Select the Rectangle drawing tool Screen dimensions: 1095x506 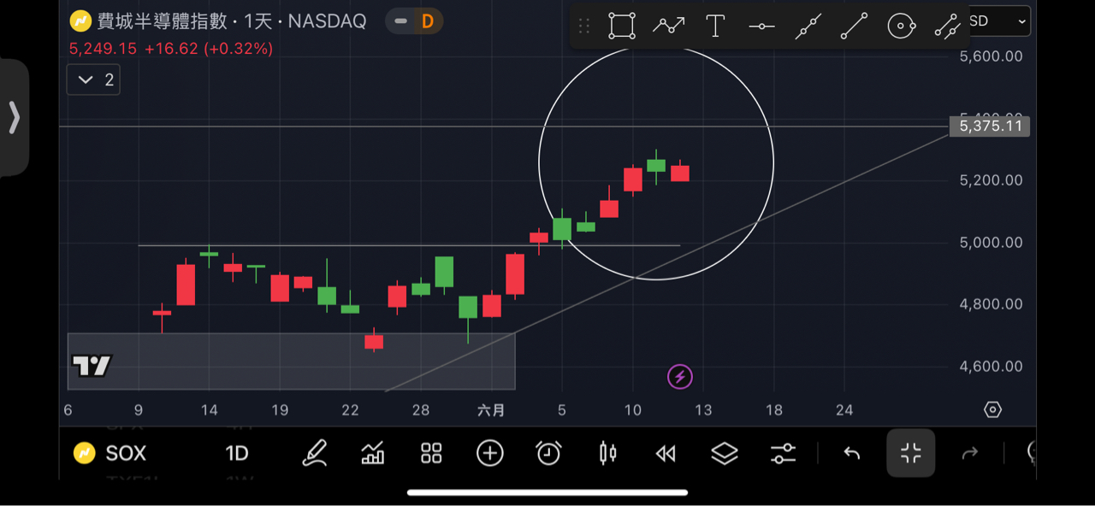622,26
